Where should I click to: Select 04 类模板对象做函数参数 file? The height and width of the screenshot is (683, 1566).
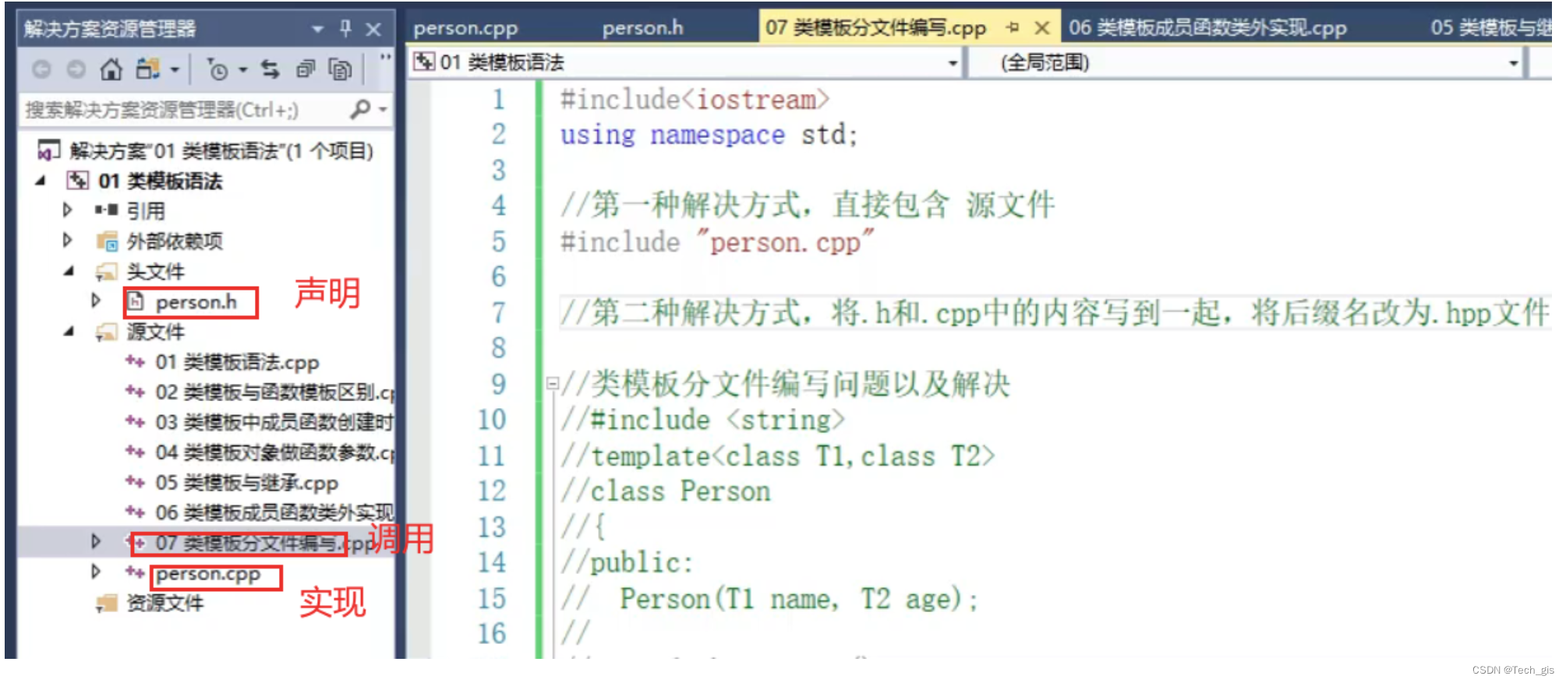[x=274, y=452]
